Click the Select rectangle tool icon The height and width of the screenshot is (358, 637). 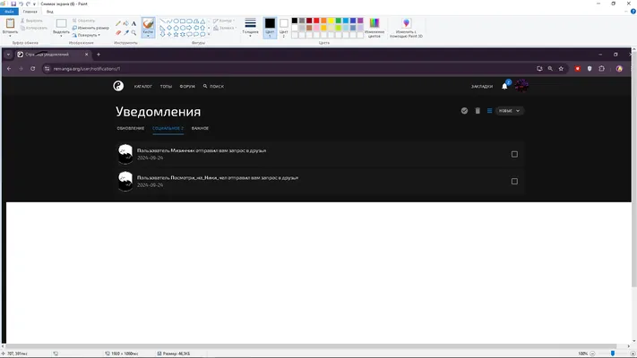click(61, 23)
